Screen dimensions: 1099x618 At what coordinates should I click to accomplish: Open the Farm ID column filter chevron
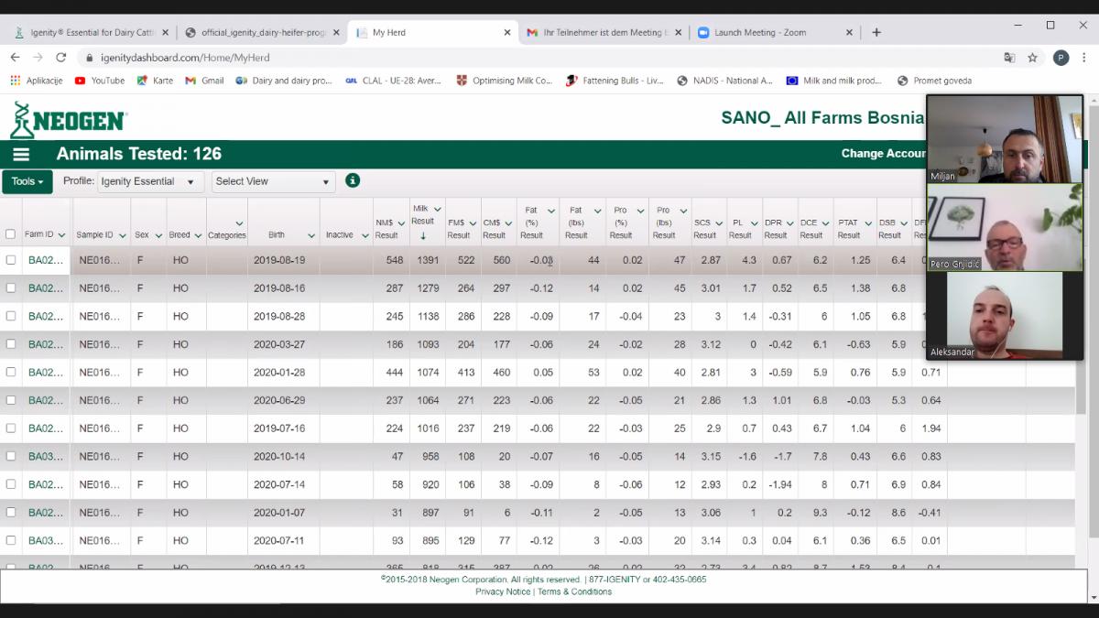coord(61,235)
